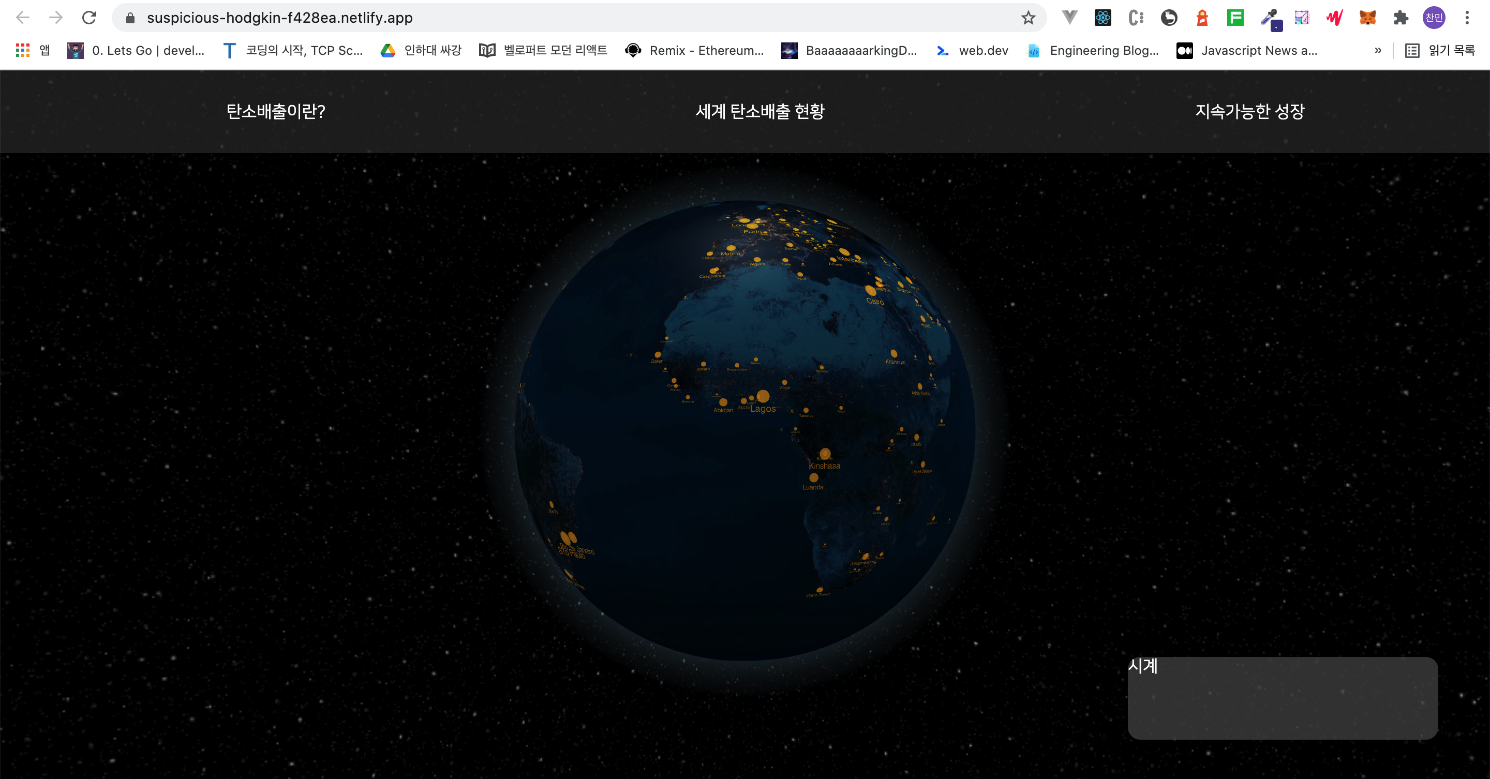
Task: Open Remix - Ethereum bookmark
Action: pyautogui.click(x=695, y=51)
